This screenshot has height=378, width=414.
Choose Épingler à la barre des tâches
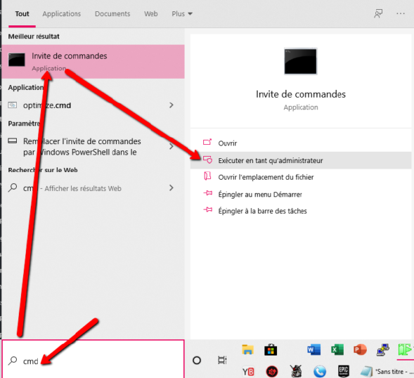(301, 211)
